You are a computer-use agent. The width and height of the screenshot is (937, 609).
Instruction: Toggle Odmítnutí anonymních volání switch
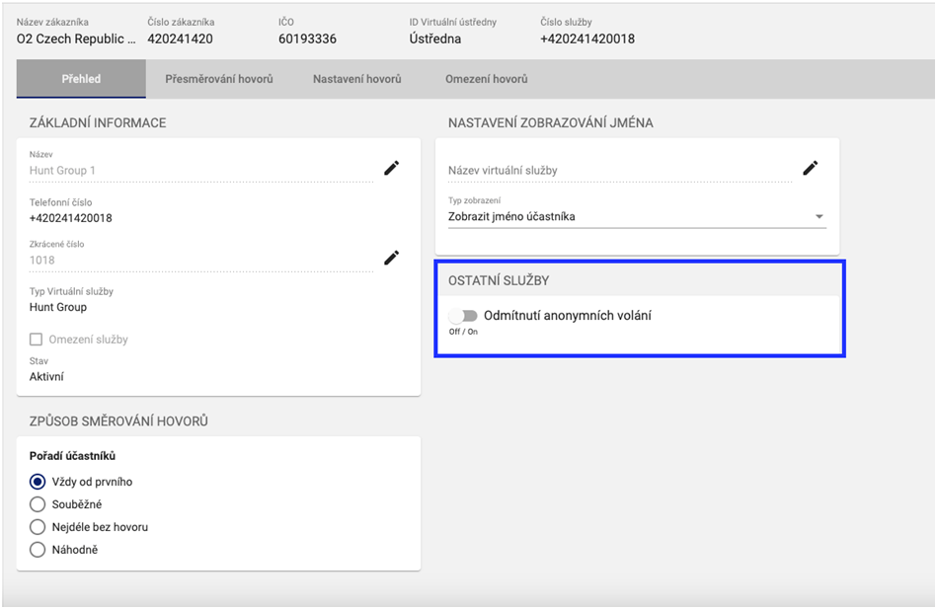463,316
